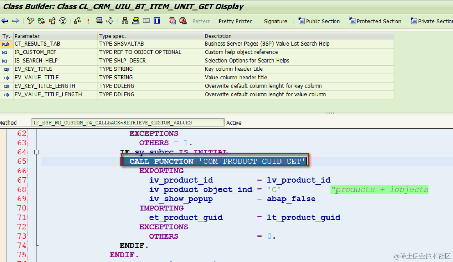
Task: Go forward with the right arrow icon
Action: coord(15,21)
